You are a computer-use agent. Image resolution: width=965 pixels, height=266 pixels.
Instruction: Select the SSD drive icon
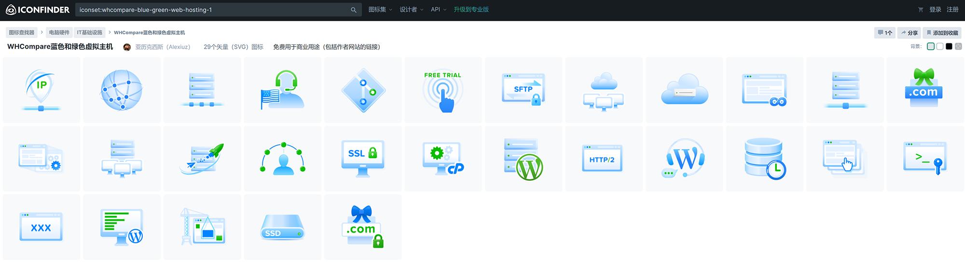point(282,227)
